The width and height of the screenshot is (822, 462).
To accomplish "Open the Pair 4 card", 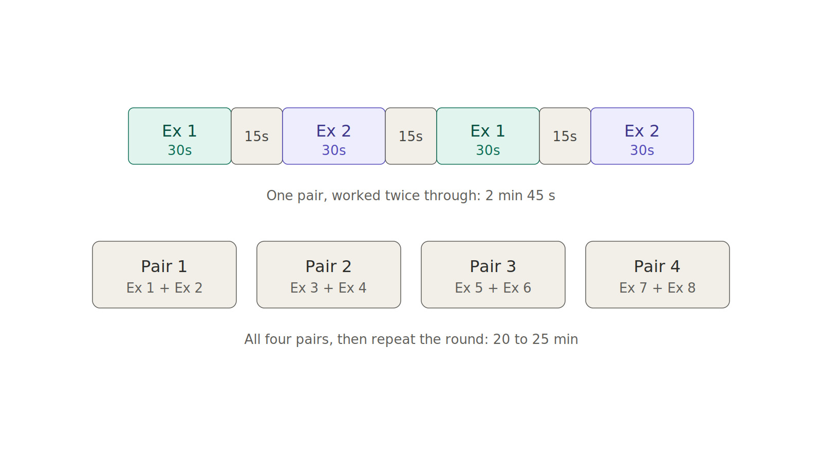I will (x=658, y=275).
